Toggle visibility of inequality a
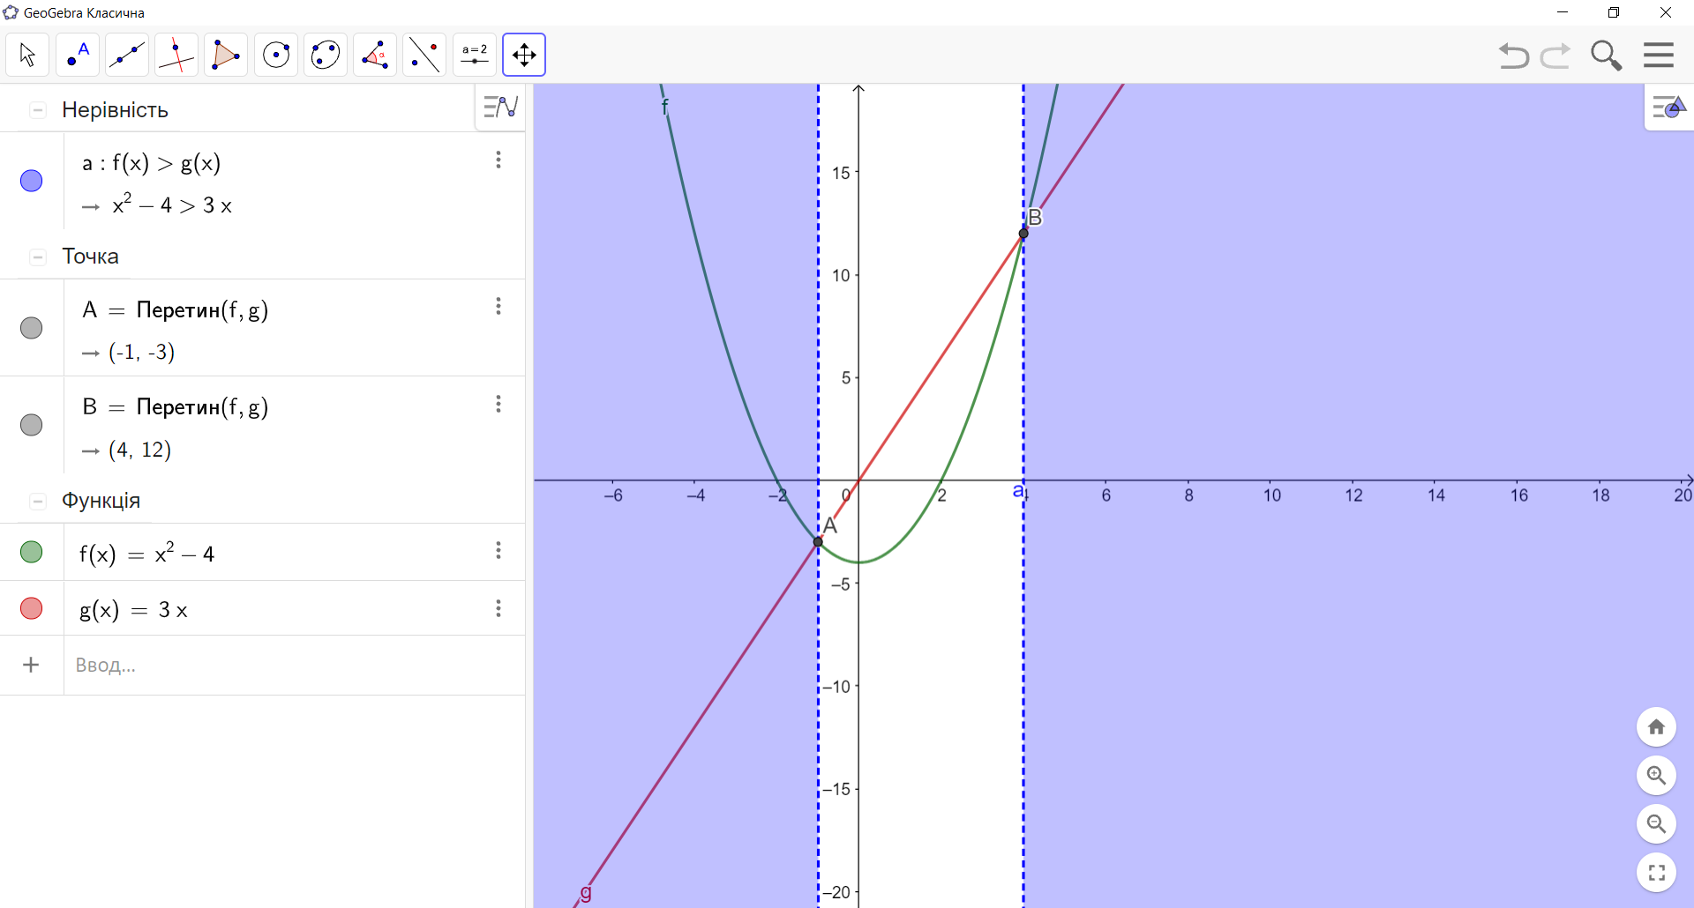This screenshot has height=908, width=1694. (31, 180)
